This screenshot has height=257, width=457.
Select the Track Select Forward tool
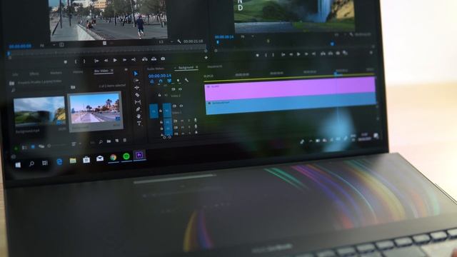pyautogui.click(x=136, y=81)
